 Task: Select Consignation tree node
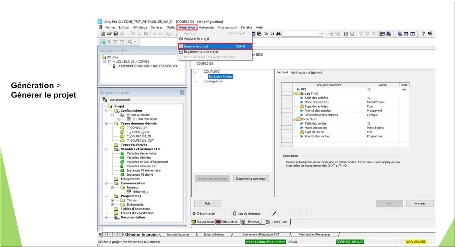pyautogui.click(x=213, y=81)
